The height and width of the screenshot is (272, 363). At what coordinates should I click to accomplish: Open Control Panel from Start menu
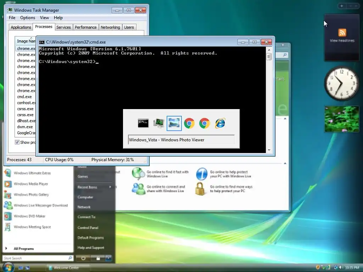click(88, 228)
